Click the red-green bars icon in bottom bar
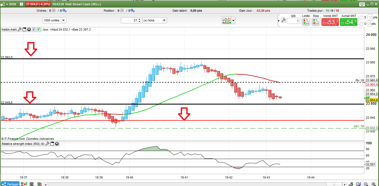Viewport: 379px width, 186px height. pos(39,184)
